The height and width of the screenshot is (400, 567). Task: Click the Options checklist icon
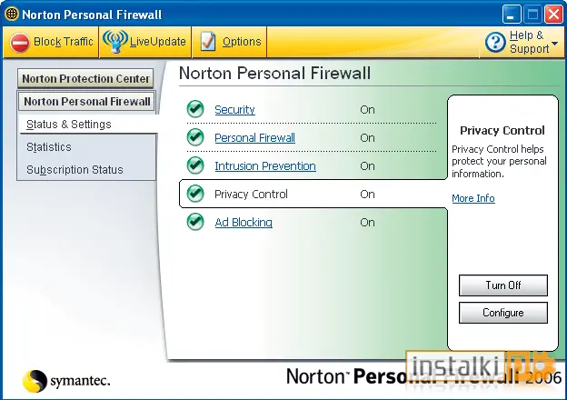pos(208,42)
